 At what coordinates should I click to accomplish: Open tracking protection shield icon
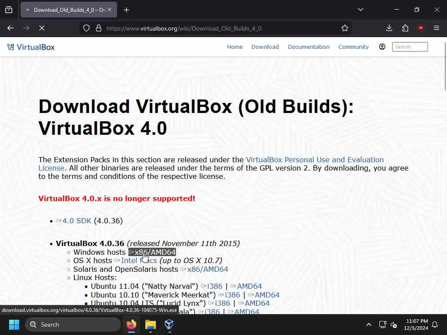tap(86, 28)
